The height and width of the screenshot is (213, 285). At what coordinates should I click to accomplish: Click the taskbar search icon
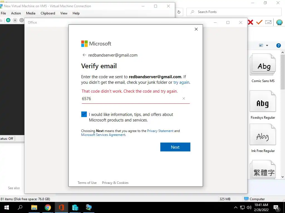[20, 207]
